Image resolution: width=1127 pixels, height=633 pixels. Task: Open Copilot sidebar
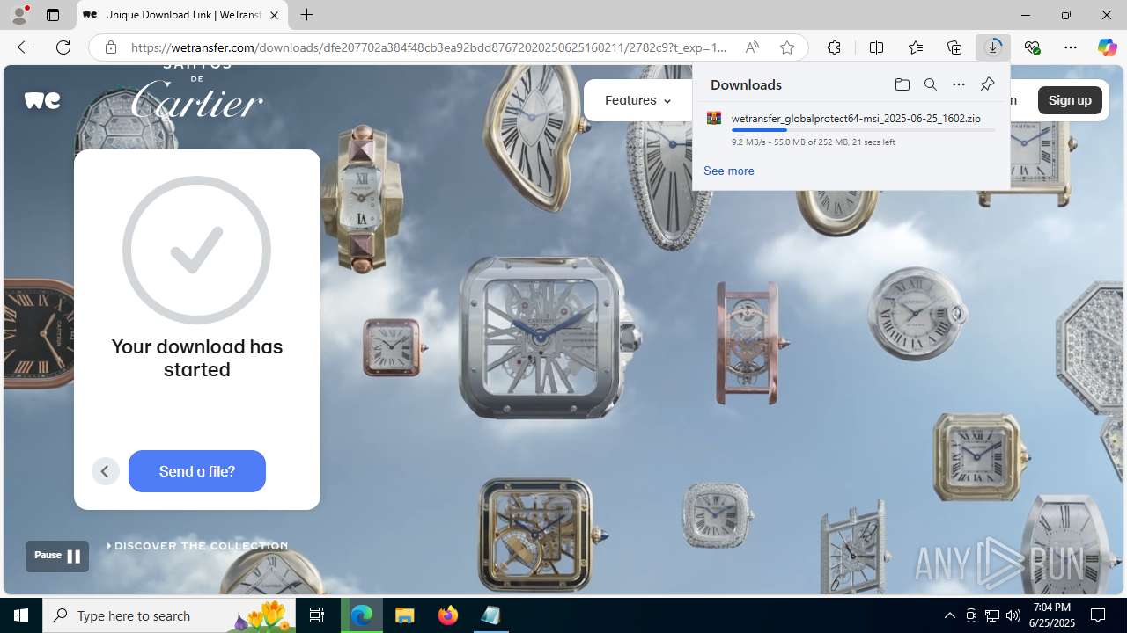click(1107, 47)
